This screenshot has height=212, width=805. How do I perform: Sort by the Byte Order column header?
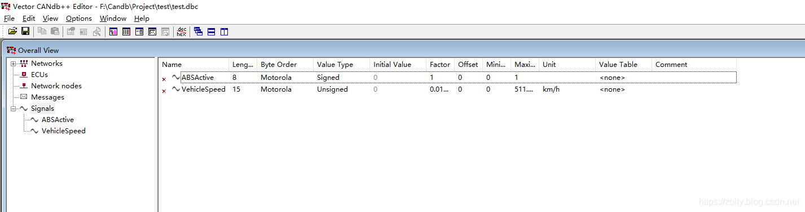pos(285,65)
